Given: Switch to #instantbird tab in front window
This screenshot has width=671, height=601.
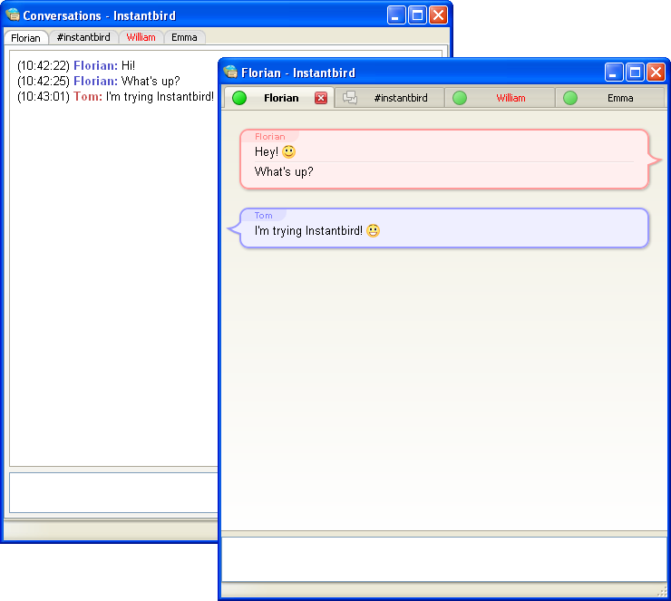Looking at the screenshot, I should (x=389, y=98).
